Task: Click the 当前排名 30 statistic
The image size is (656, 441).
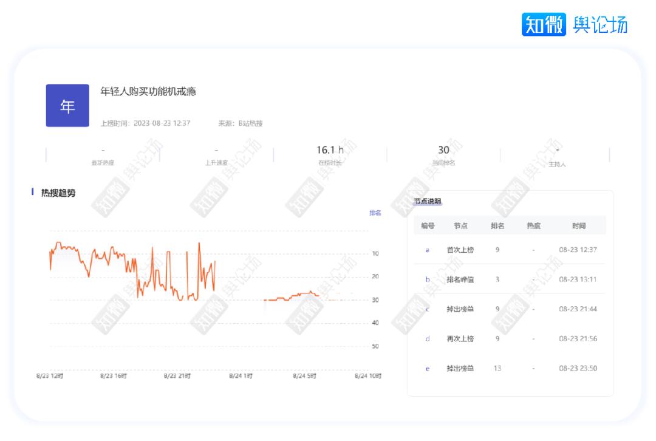Action: pos(443,155)
